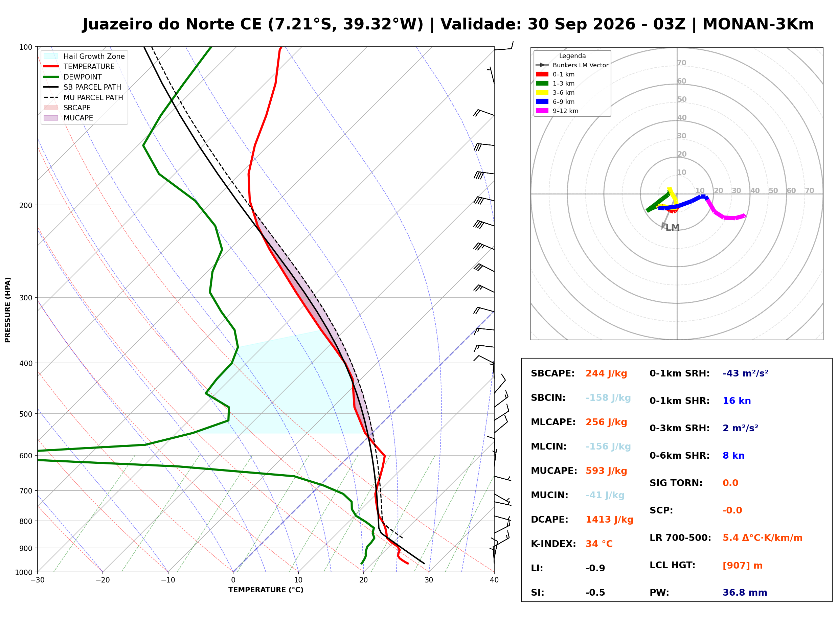Click the PRESSURE (HPA) axis label
837x619 pixels.
pyautogui.click(x=8, y=310)
